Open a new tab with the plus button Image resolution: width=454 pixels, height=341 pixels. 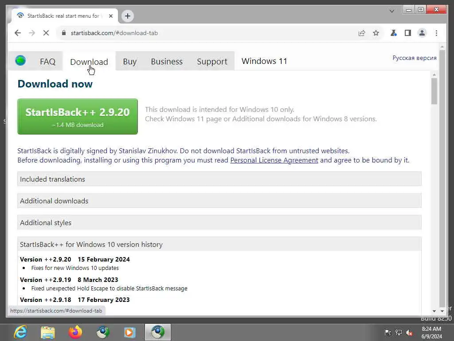pos(128,16)
